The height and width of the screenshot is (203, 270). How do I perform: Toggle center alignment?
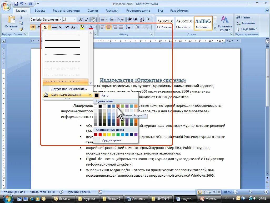pos(109,27)
